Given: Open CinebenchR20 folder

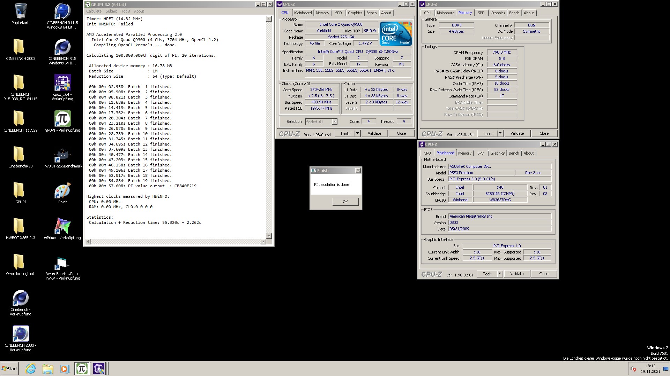Looking at the screenshot, I should (x=21, y=157).
